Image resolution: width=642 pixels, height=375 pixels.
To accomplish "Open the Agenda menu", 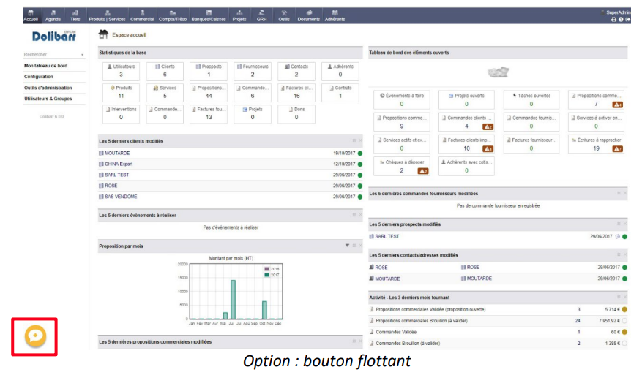I will (53, 15).
